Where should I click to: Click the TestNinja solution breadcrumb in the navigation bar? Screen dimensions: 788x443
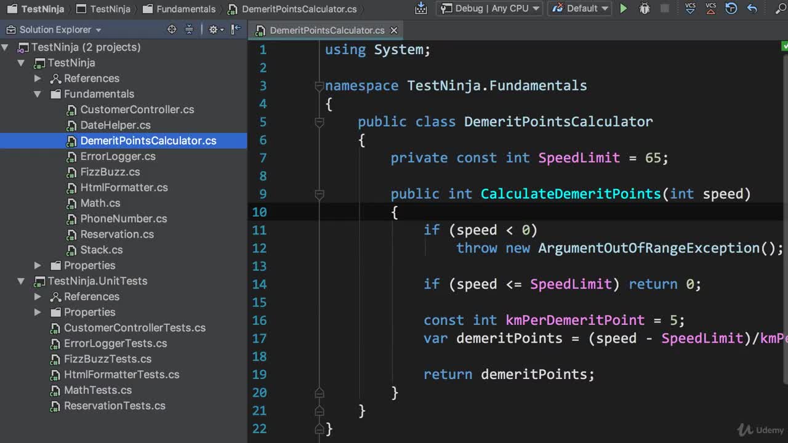pos(36,9)
